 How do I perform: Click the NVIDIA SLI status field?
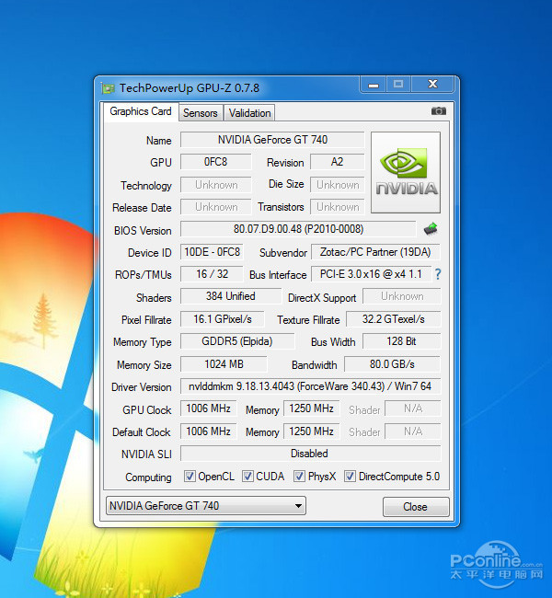pos(309,454)
